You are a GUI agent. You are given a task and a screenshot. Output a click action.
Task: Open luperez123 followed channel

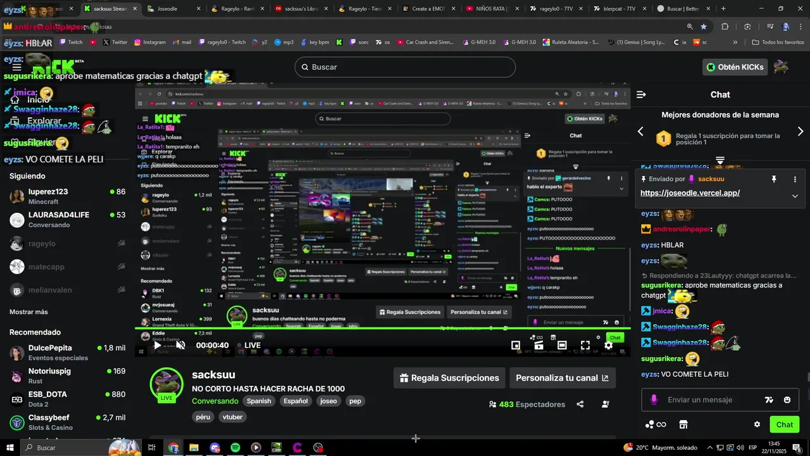(67, 196)
